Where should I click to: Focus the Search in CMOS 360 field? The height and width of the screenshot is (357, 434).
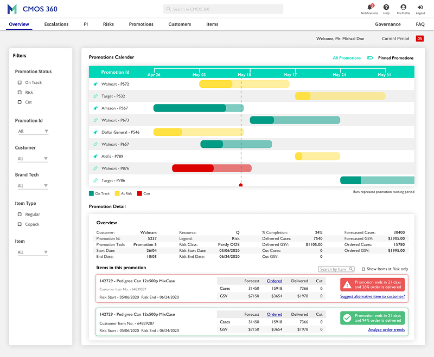pyautogui.click(x=223, y=9)
